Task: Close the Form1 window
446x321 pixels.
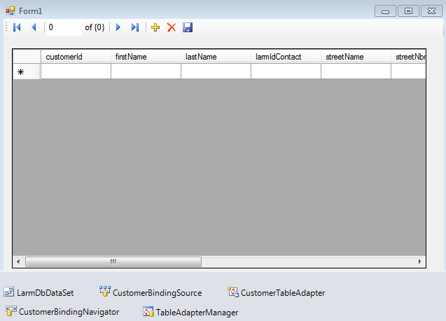Action: (431, 11)
